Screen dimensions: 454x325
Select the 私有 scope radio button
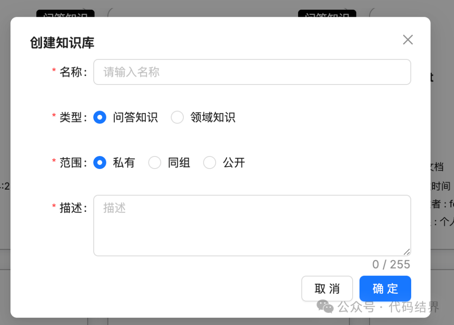click(100, 163)
